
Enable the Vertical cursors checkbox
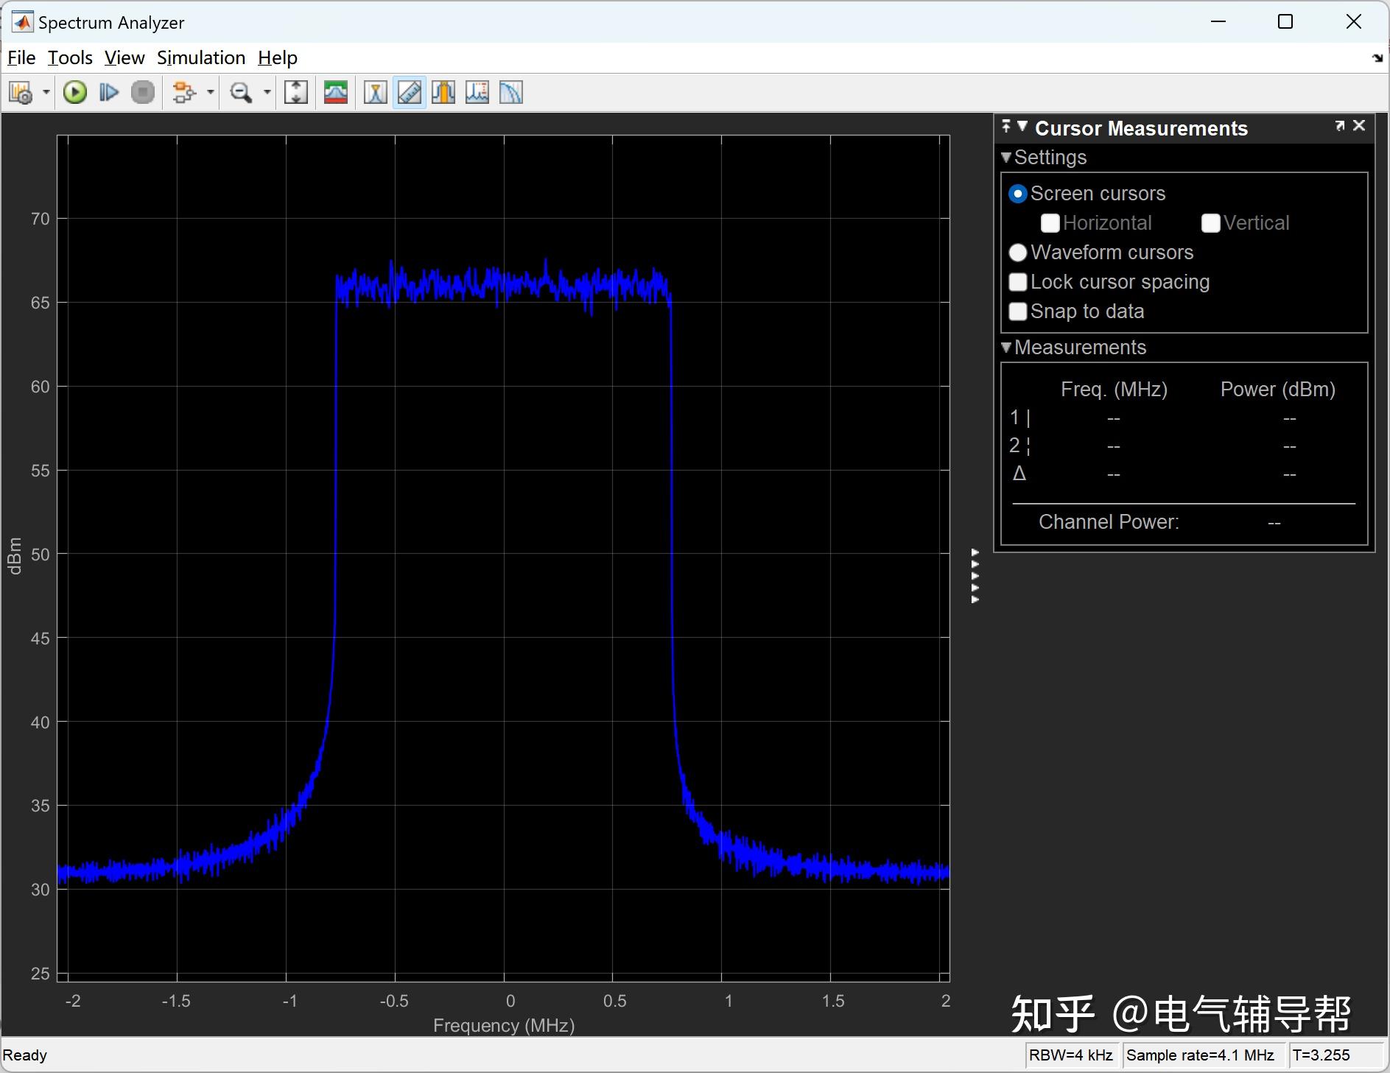pyautogui.click(x=1211, y=223)
